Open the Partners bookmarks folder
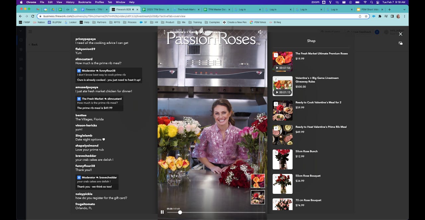 pyautogui.click(x=99, y=22)
